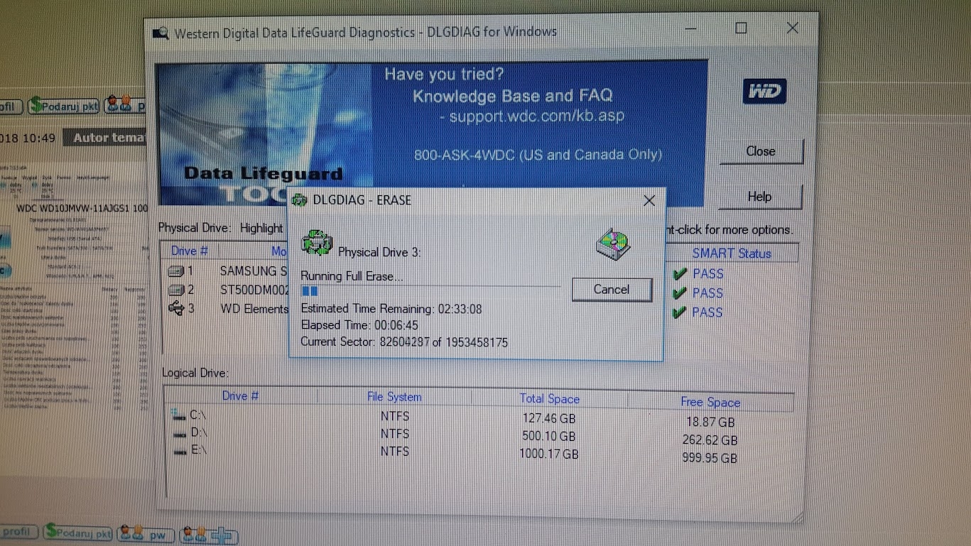The height and width of the screenshot is (546, 971).
Task: Cancel the running full erase
Action: pos(612,290)
